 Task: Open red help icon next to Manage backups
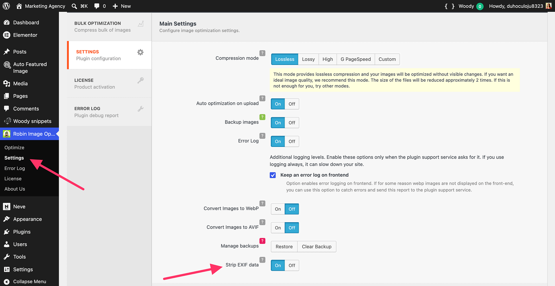tap(262, 241)
